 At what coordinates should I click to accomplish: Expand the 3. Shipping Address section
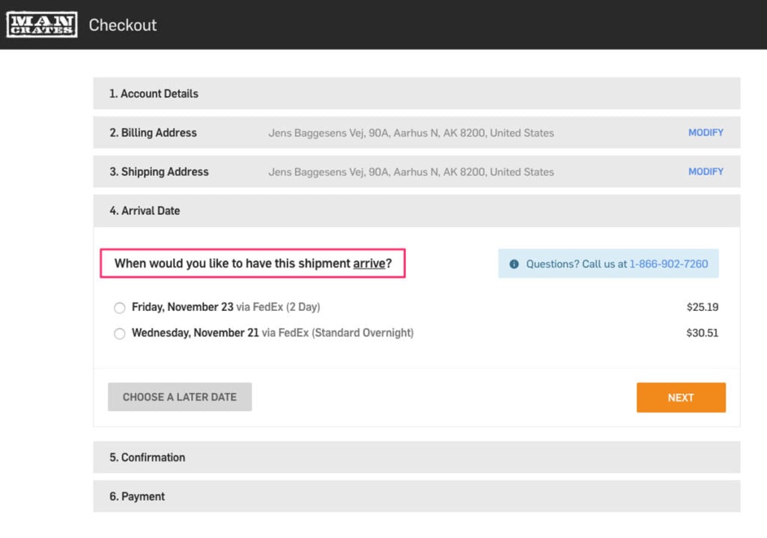point(416,172)
